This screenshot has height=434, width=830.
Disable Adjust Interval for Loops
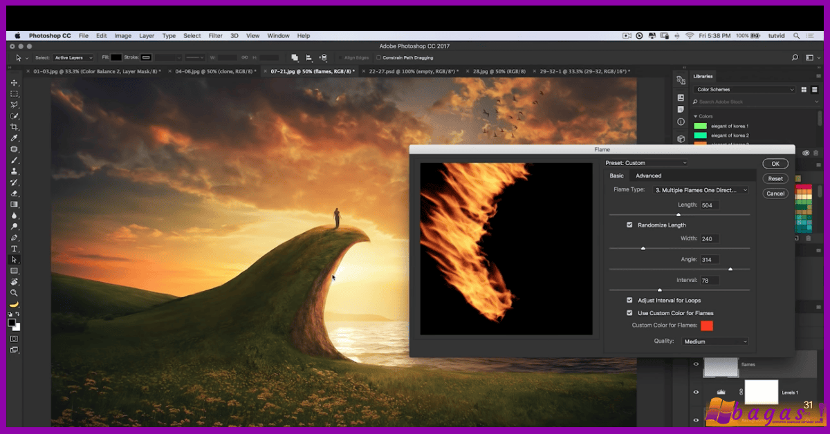click(628, 300)
